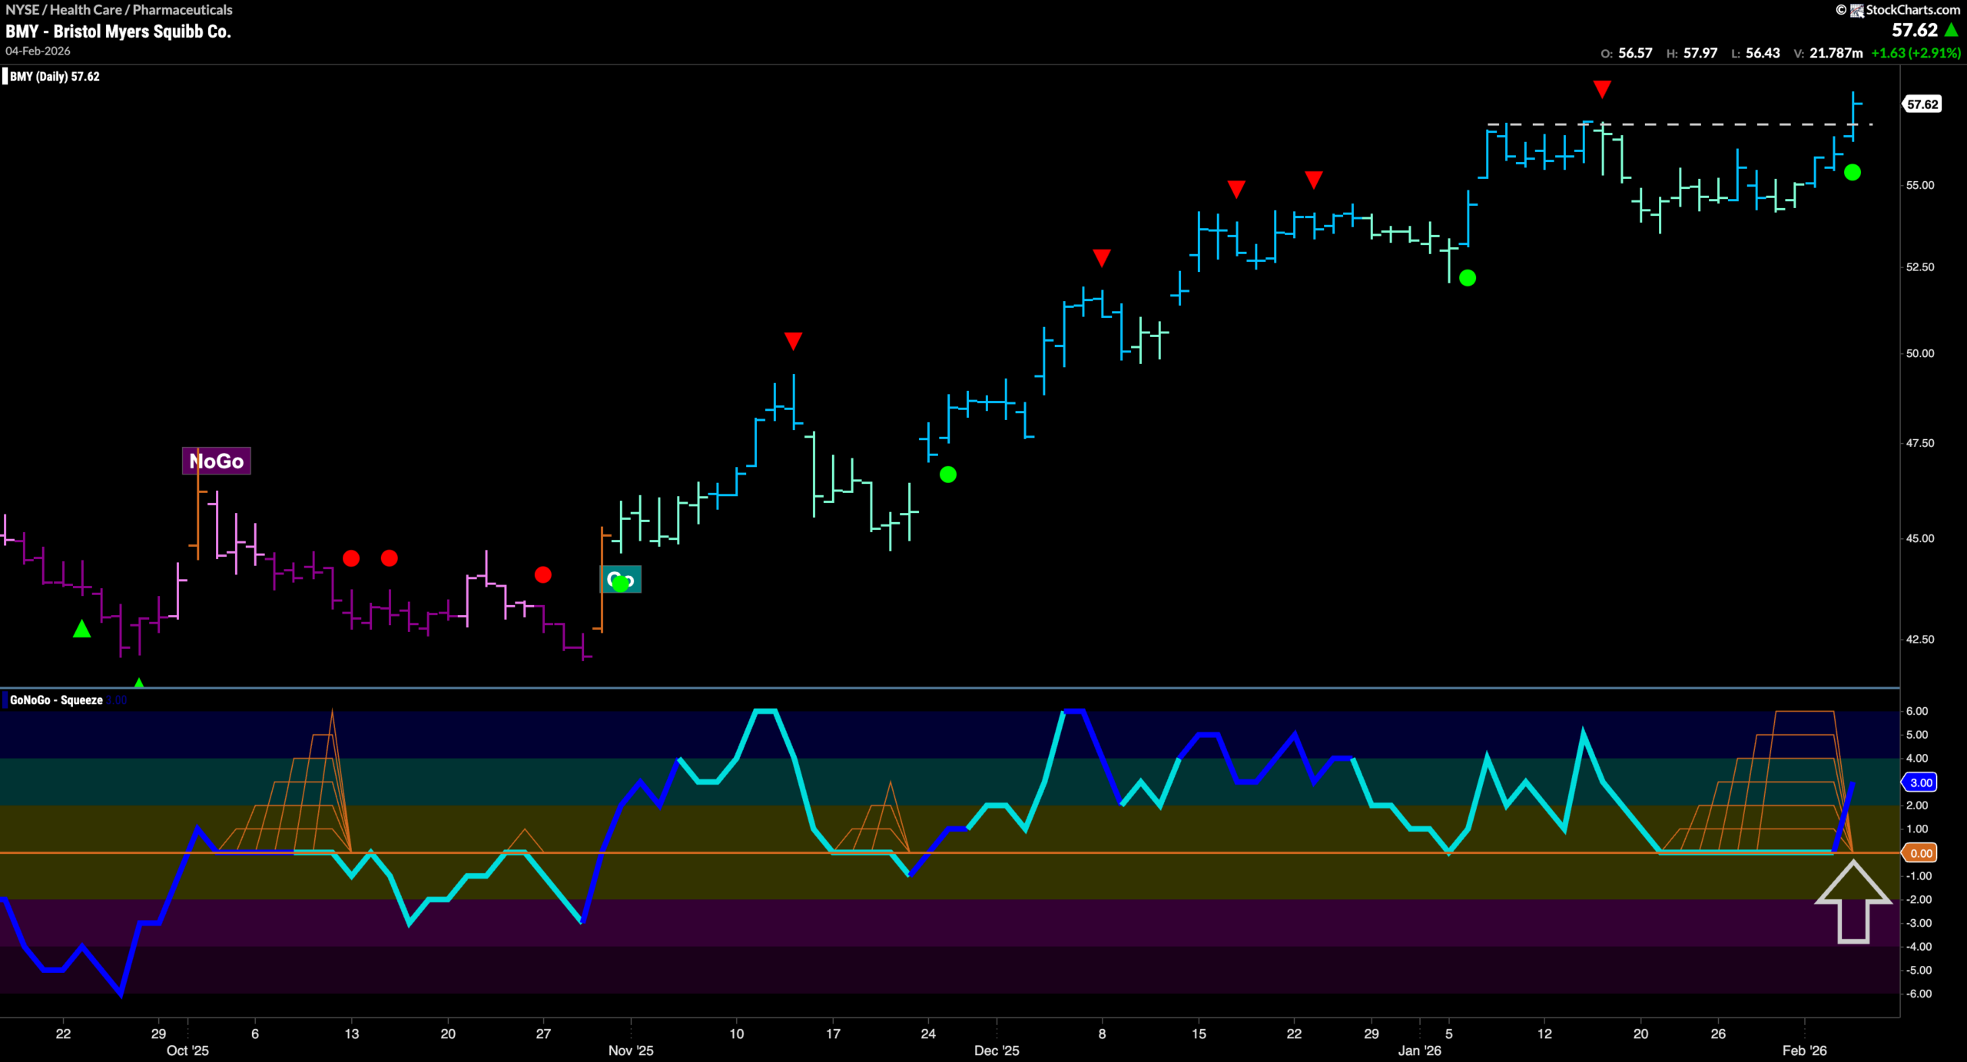Screen dimensions: 1967x1062
Task: Click the purple NoGo flag label
Action: point(216,462)
